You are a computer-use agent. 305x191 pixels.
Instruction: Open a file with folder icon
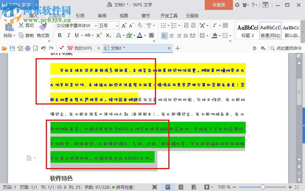(4, 48)
